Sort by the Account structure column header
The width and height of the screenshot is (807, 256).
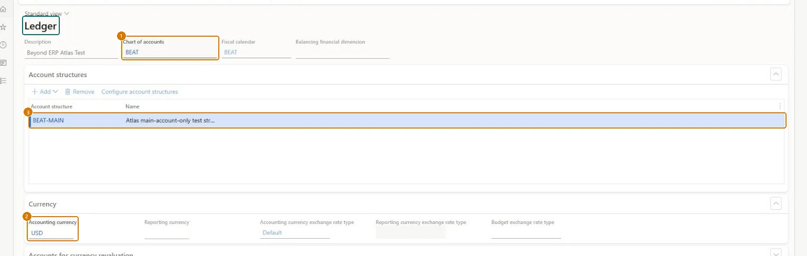coord(51,106)
